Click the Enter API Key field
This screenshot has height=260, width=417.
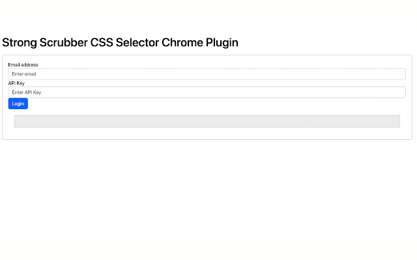point(207,92)
